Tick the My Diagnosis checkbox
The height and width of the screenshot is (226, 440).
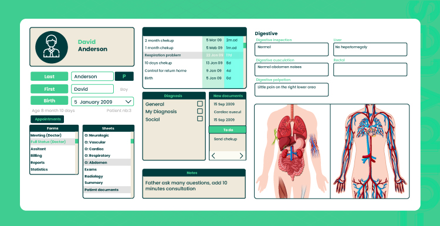pyautogui.click(x=200, y=111)
